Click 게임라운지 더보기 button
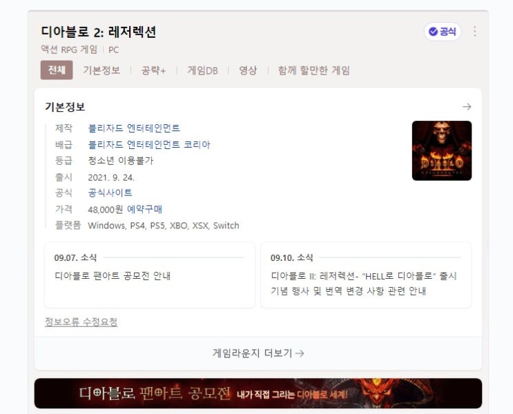 coord(258,353)
